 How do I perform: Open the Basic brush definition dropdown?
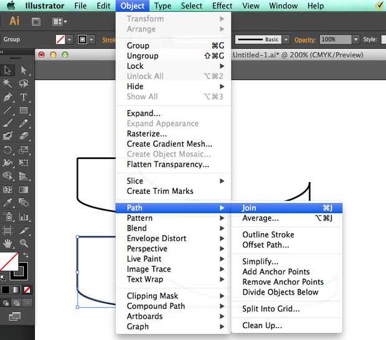(286, 39)
